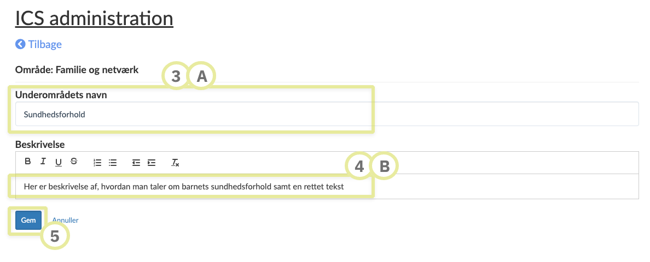Toggle bold formatting in the description toolbar
This screenshot has height=262, width=650.
pyautogui.click(x=28, y=162)
